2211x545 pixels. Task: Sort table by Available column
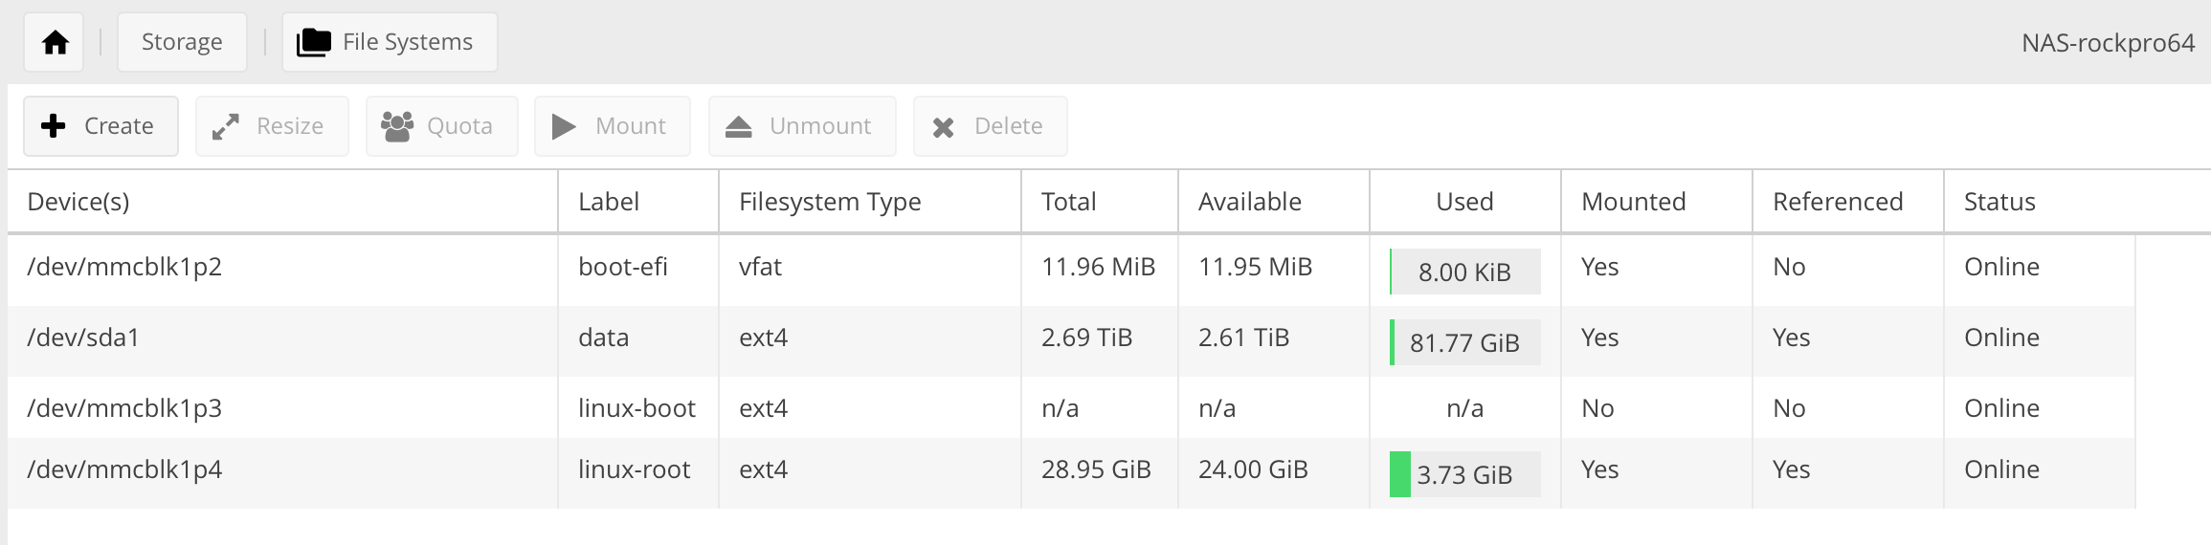click(x=1249, y=202)
